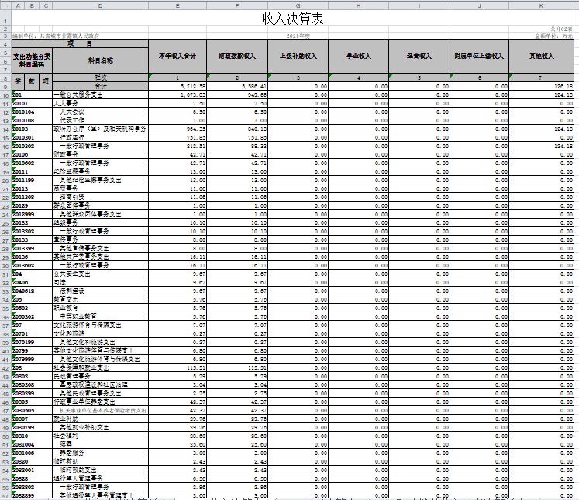Select the 2021年度 cell
Viewport: 579px width, 500px height.
click(x=298, y=36)
